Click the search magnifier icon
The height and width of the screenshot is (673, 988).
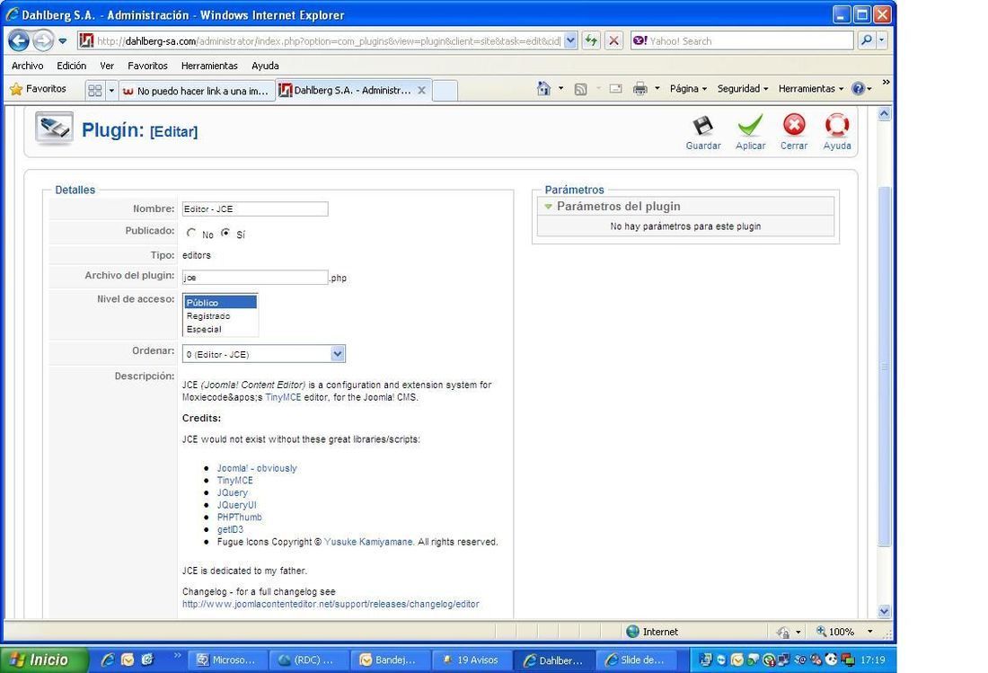point(867,40)
